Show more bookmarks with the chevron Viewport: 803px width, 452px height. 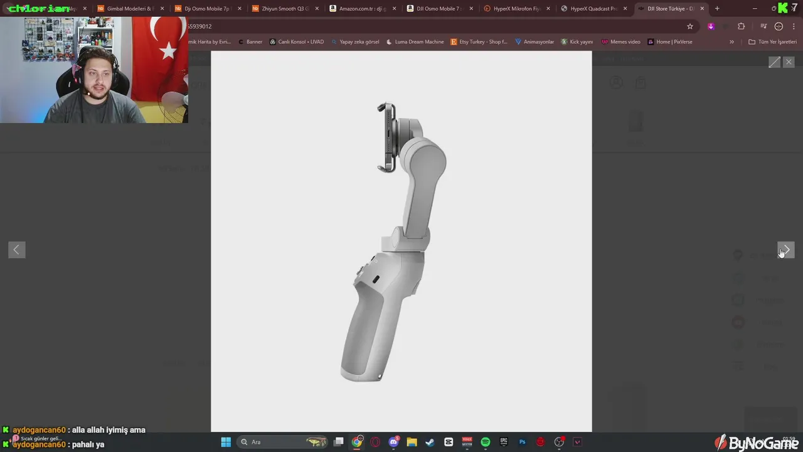[731, 41]
